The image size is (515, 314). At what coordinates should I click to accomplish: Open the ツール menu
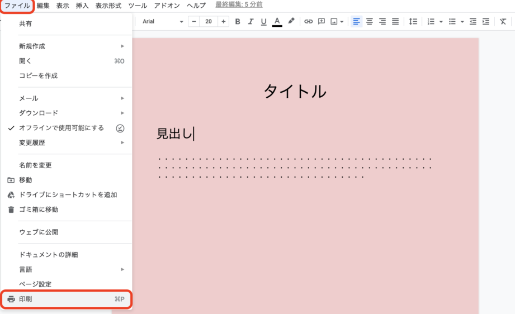tap(138, 6)
